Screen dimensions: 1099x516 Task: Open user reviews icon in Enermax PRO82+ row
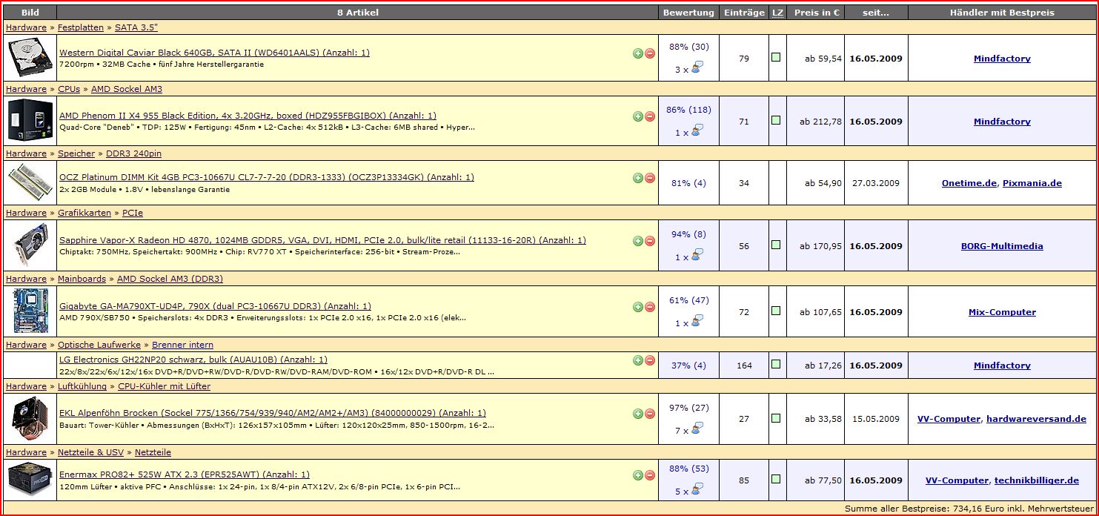point(697,490)
